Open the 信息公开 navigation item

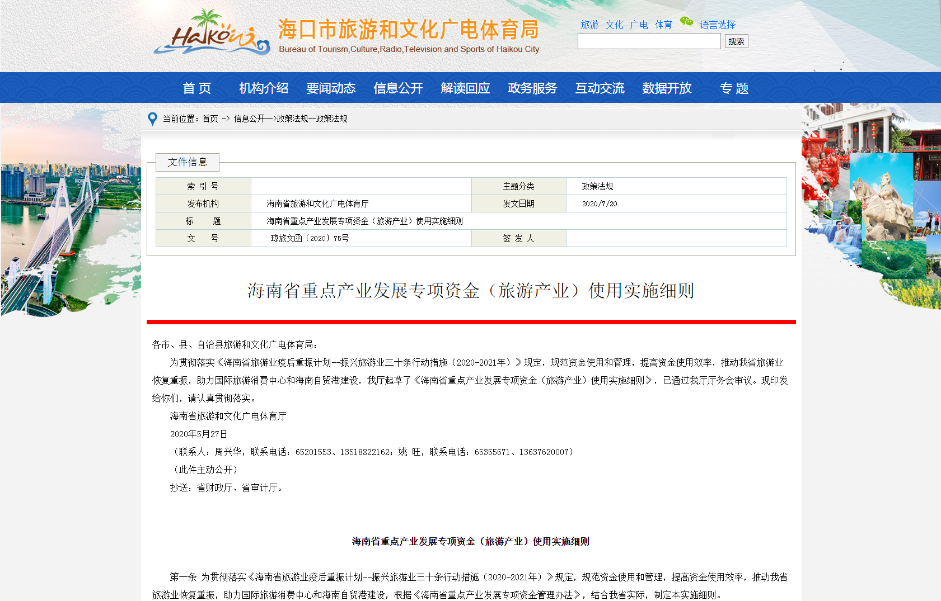pyautogui.click(x=398, y=88)
